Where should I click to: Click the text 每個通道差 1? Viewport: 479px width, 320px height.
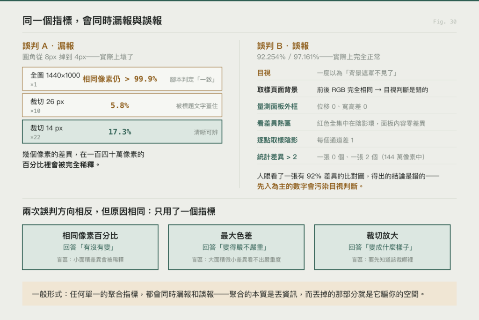click(x=335, y=140)
